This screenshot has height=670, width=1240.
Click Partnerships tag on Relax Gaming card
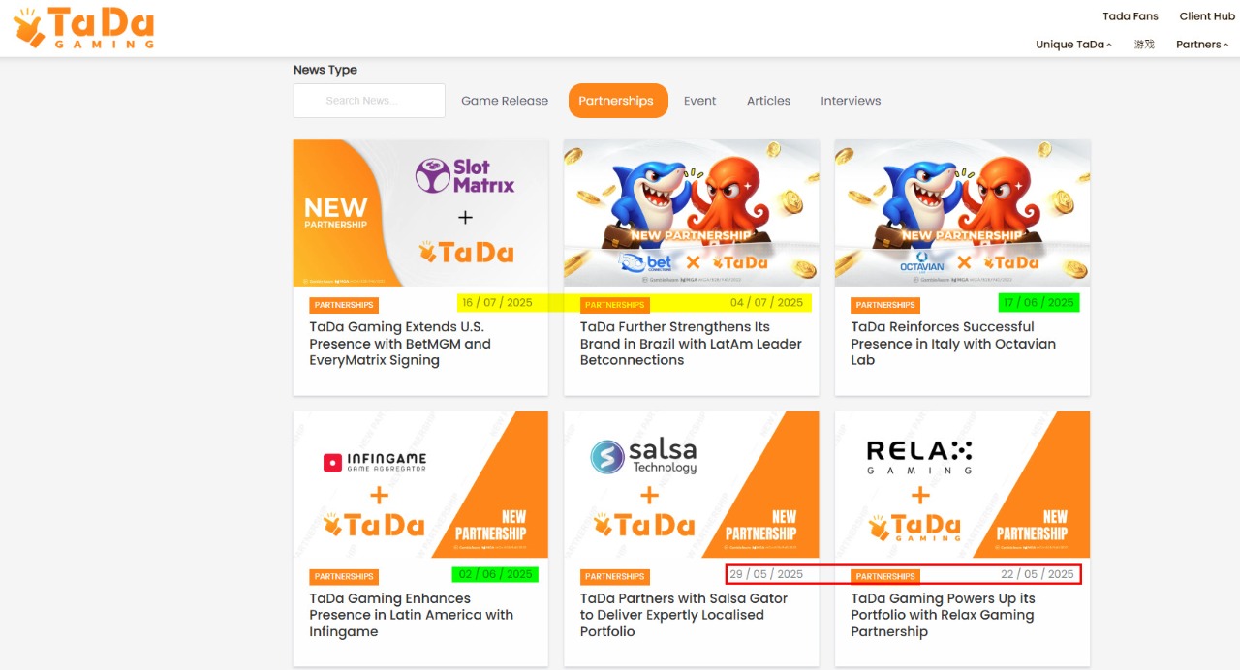(885, 576)
